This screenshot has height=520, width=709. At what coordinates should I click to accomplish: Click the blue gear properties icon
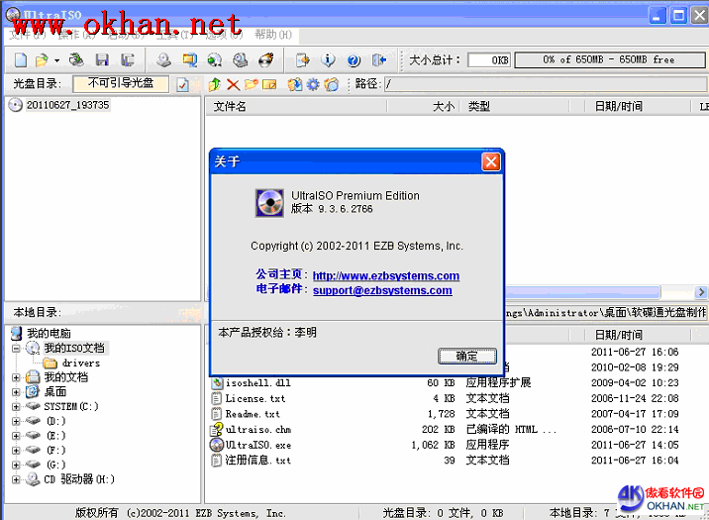coord(313,84)
